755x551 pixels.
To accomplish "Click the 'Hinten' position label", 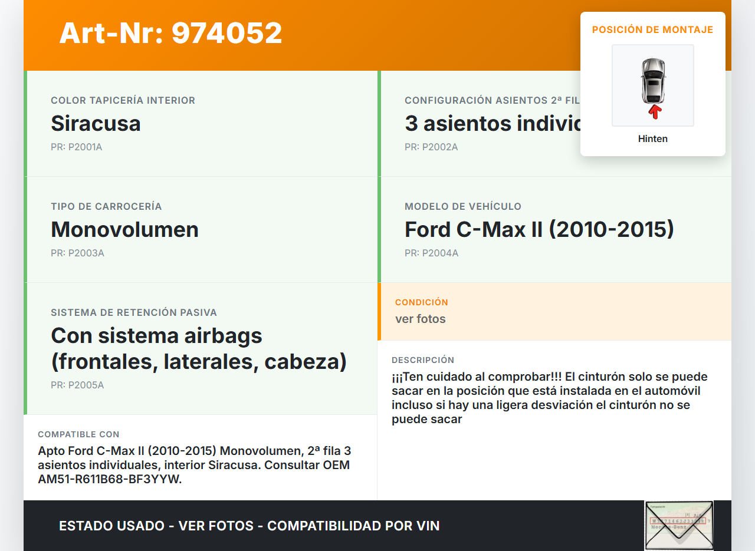I will pos(652,139).
